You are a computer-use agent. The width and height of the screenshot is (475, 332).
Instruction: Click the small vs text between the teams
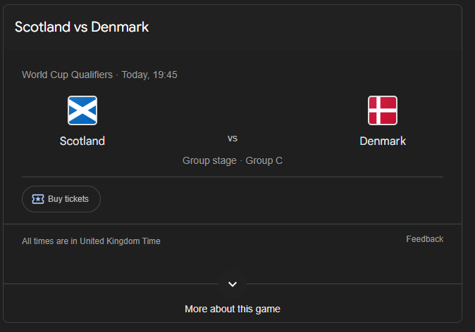(233, 138)
